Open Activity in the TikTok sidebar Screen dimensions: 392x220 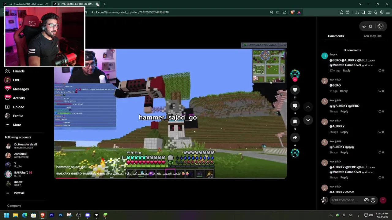pos(19,98)
